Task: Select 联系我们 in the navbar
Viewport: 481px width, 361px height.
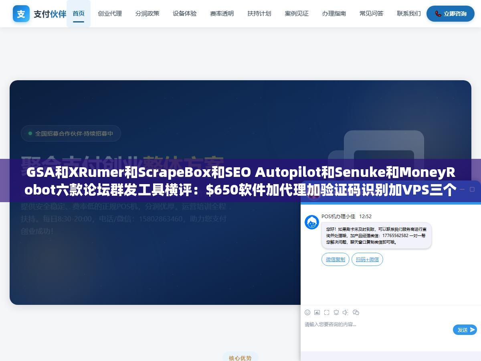Action: click(x=409, y=13)
